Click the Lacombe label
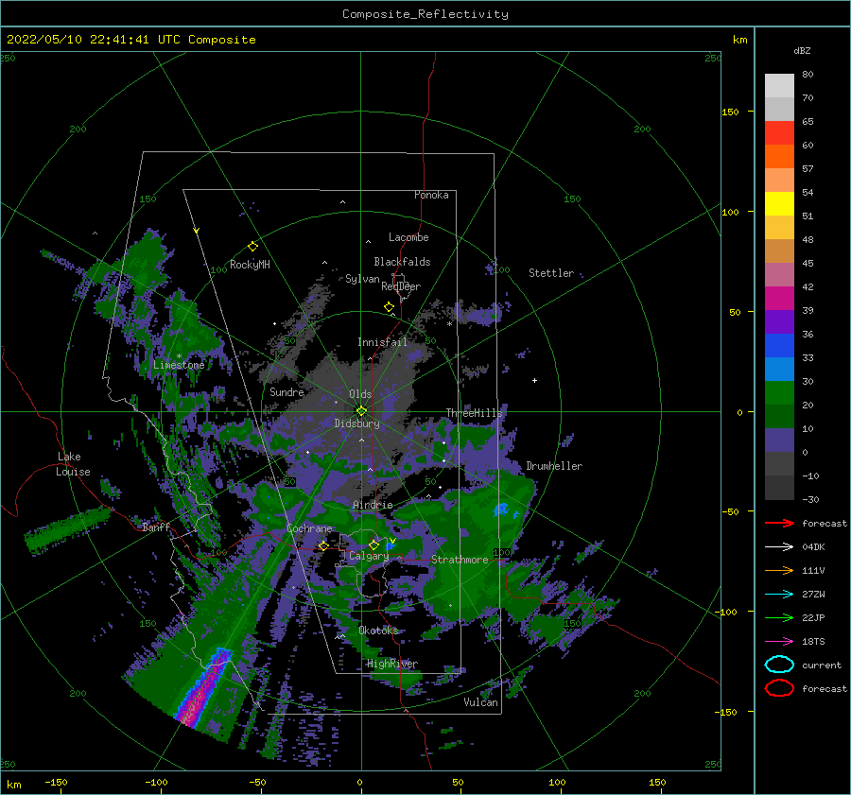 pyautogui.click(x=408, y=237)
